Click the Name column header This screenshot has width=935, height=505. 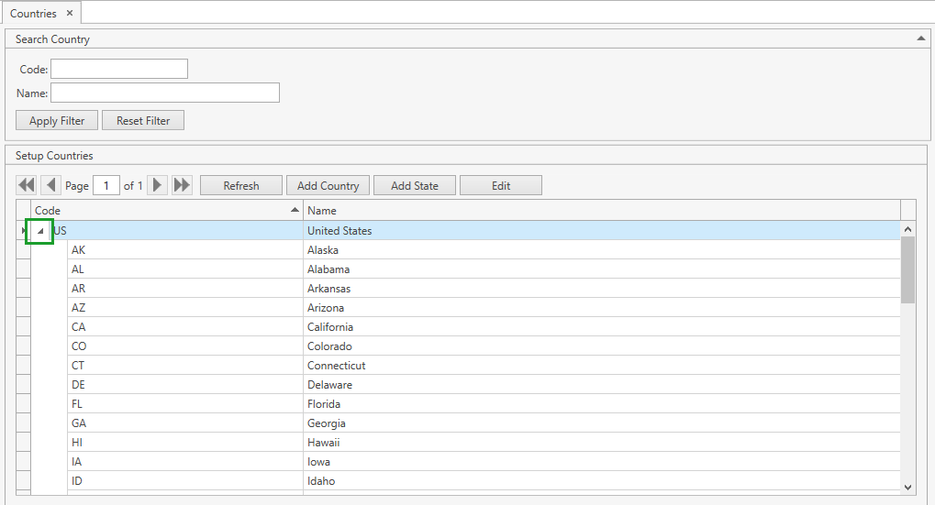[x=601, y=211]
